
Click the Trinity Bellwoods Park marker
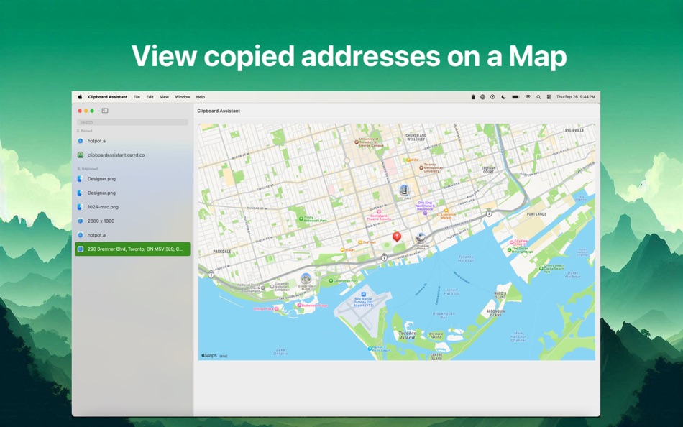pyautogui.click(x=301, y=219)
